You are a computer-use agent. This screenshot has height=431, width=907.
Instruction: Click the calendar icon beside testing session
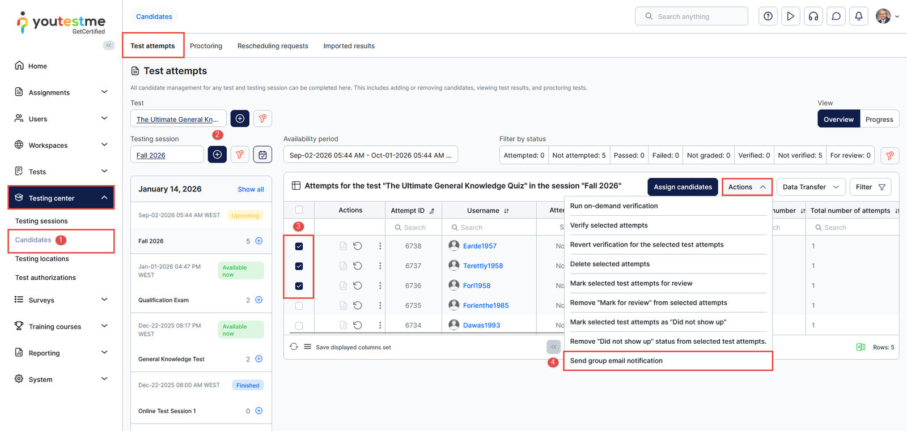click(x=262, y=155)
